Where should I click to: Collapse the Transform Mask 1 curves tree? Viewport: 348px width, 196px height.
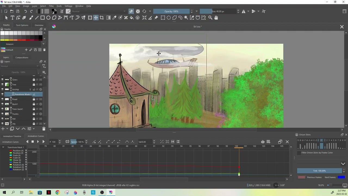pyautogui.click(x=3, y=147)
